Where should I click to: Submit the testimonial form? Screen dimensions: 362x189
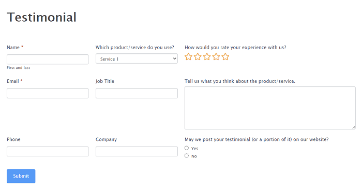point(21,176)
